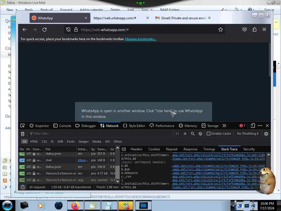Open the Debugger tab

(86, 126)
